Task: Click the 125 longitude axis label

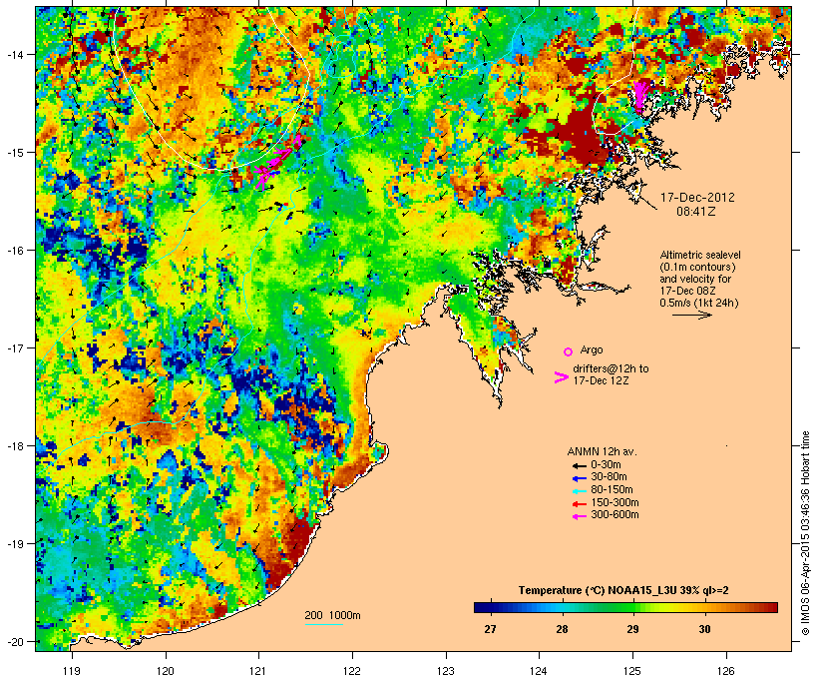Action: coord(632,671)
